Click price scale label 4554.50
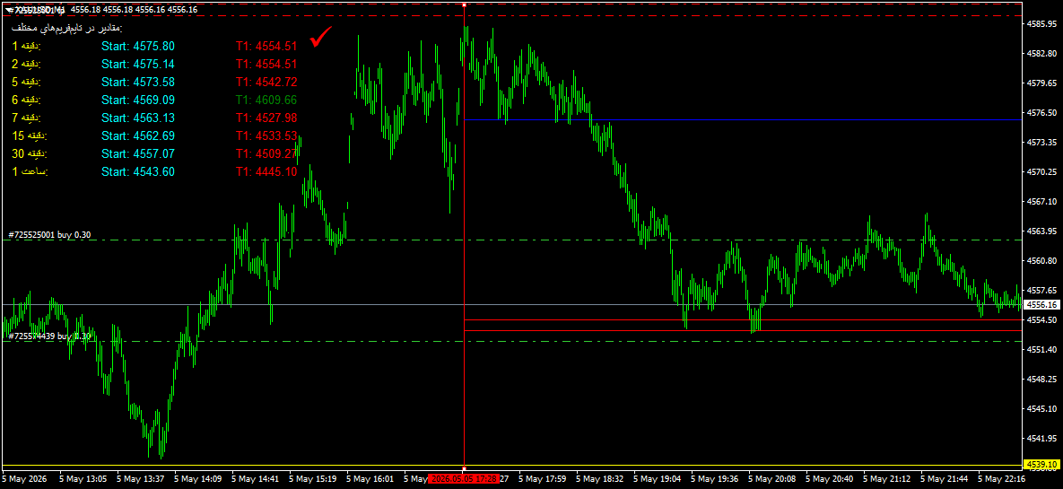Screen dimensions: 1063x489 click(x=1041, y=319)
